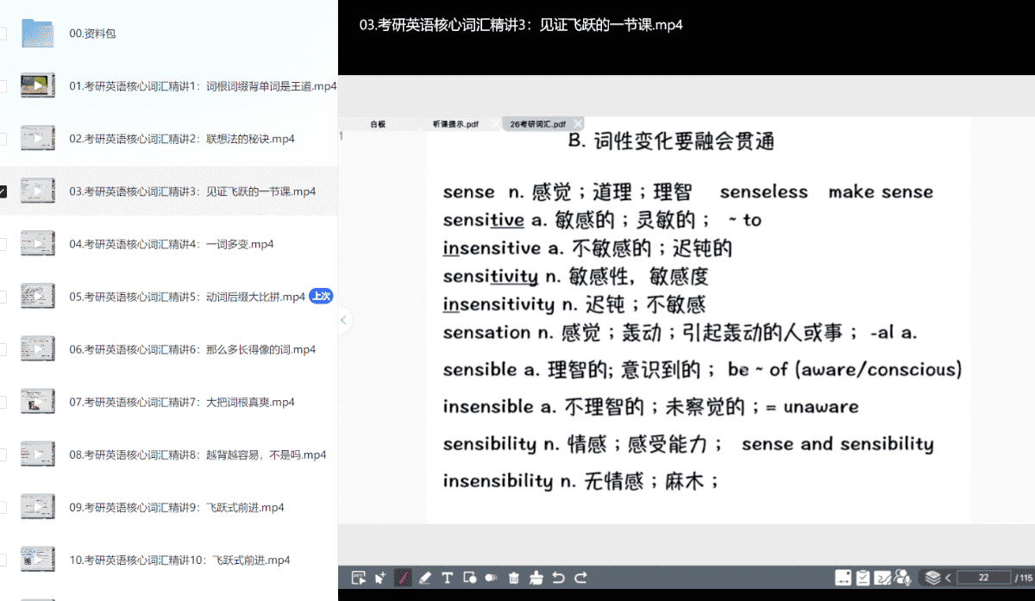Click the redo arrow in toolbar
The width and height of the screenshot is (1035, 601).
(x=580, y=578)
